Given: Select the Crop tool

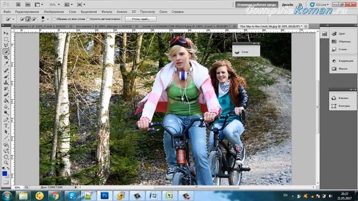Looking at the screenshot, I should [6, 58].
